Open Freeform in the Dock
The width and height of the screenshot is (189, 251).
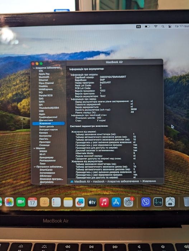click(x=80, y=202)
